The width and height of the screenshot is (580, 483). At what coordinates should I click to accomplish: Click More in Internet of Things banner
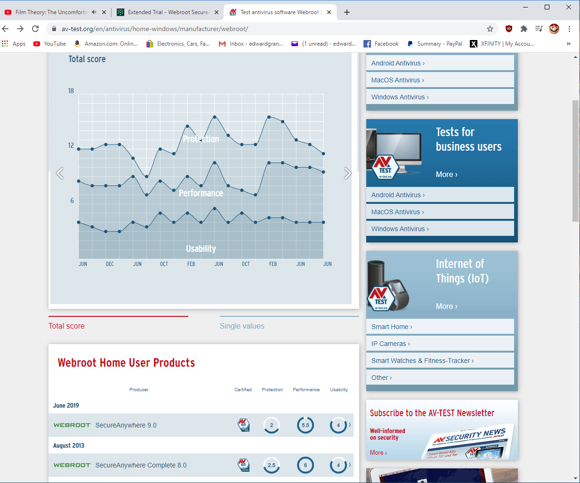pos(446,306)
